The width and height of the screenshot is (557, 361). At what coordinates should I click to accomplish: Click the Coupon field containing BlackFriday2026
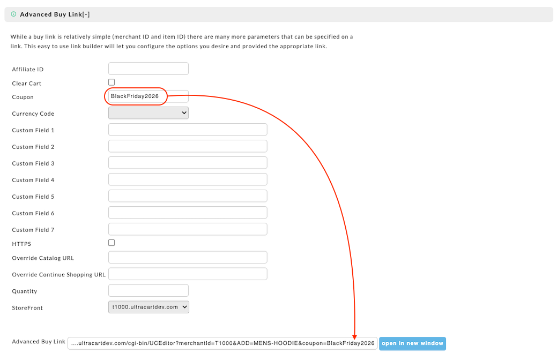tap(148, 96)
